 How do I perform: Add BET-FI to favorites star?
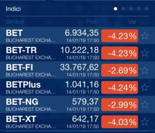click(145, 70)
